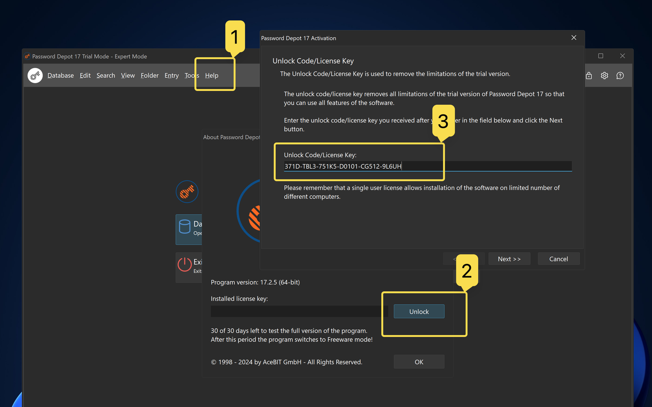Click the 'About Password Depot' dialog title

click(232, 137)
